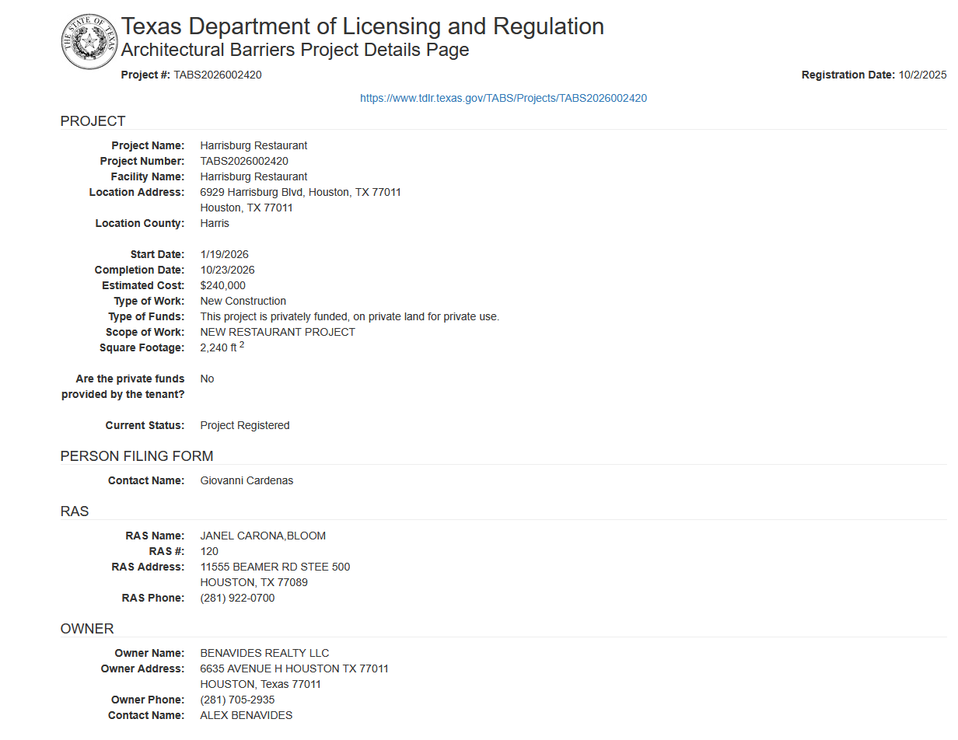
Task: Click the 6929 Harrisburg Blvd location address
Action: [301, 192]
